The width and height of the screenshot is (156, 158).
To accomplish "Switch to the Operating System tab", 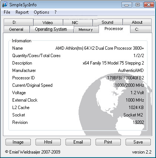I will tap(51, 29).
